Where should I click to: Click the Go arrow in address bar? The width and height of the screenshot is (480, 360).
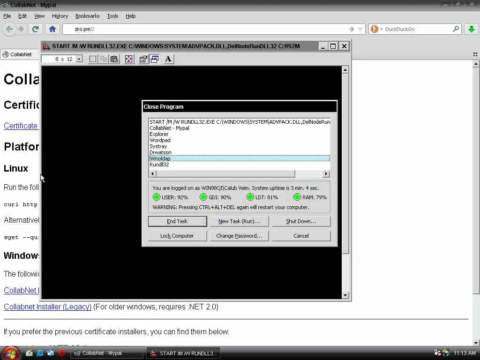click(352, 29)
